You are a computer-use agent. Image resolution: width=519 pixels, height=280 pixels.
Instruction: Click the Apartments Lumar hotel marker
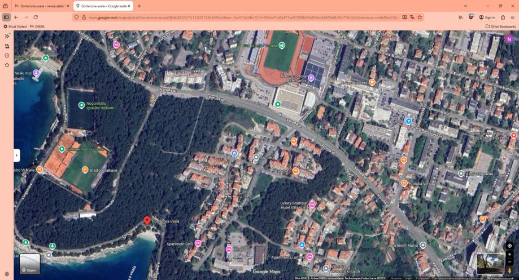[309, 256]
